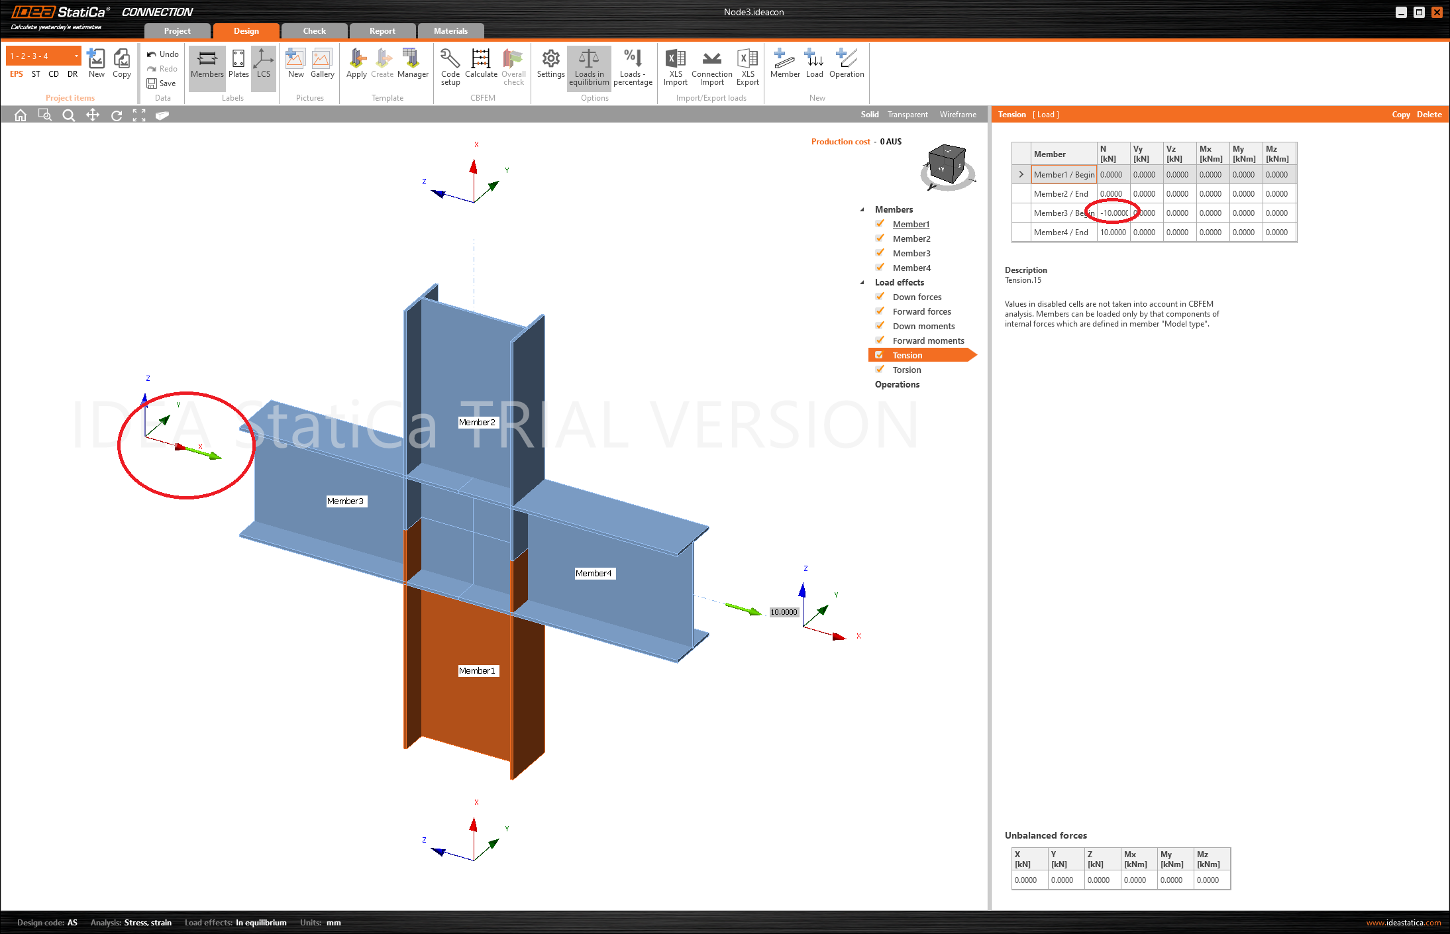This screenshot has width=1450, height=934.
Task: Toggle the Forward moments checkbox
Action: pos(880,340)
